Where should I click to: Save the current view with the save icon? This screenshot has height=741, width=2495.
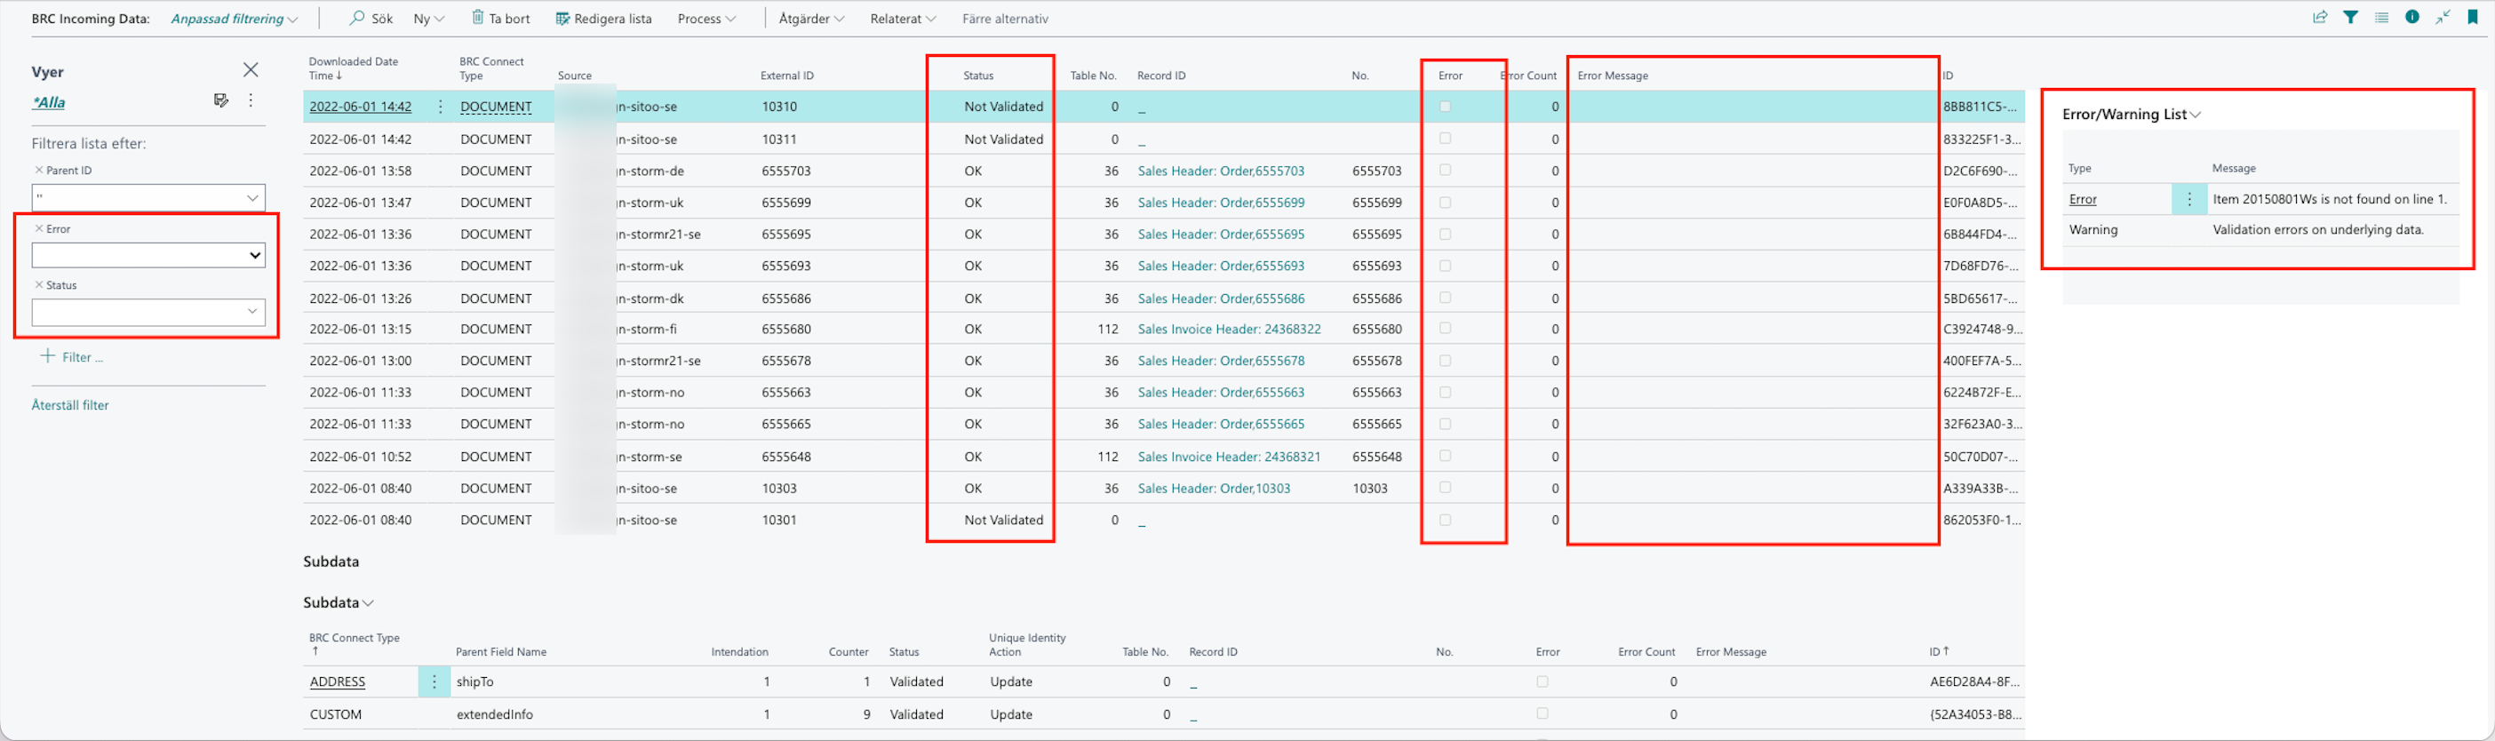[221, 100]
